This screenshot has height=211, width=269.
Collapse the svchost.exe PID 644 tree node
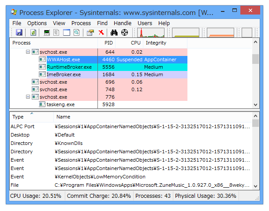pyautogui.click(x=28, y=52)
